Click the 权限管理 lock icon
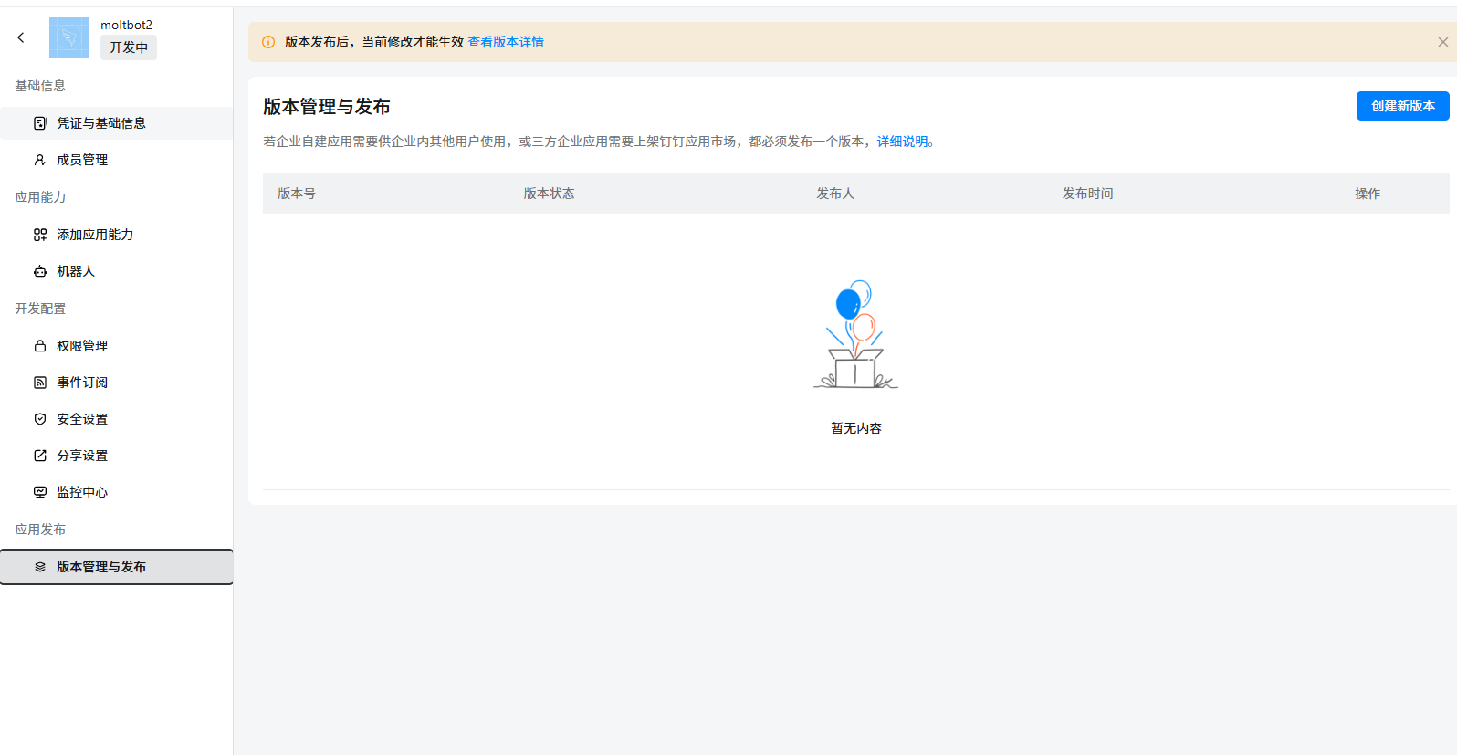The image size is (1457, 755). pos(40,346)
